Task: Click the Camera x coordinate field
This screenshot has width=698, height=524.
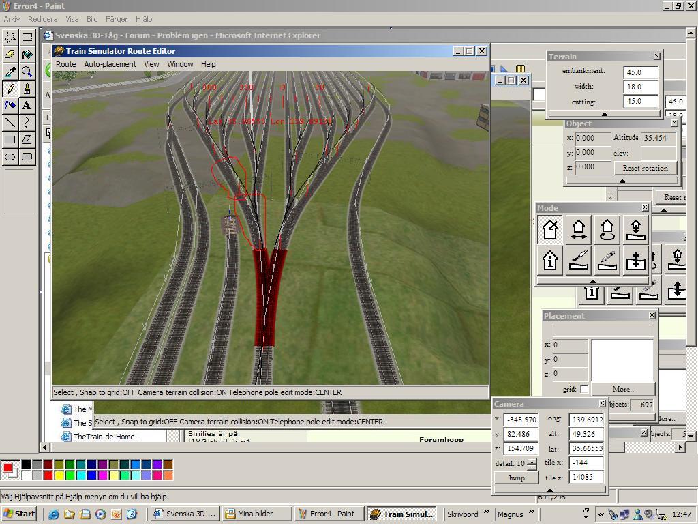Action: tap(521, 420)
